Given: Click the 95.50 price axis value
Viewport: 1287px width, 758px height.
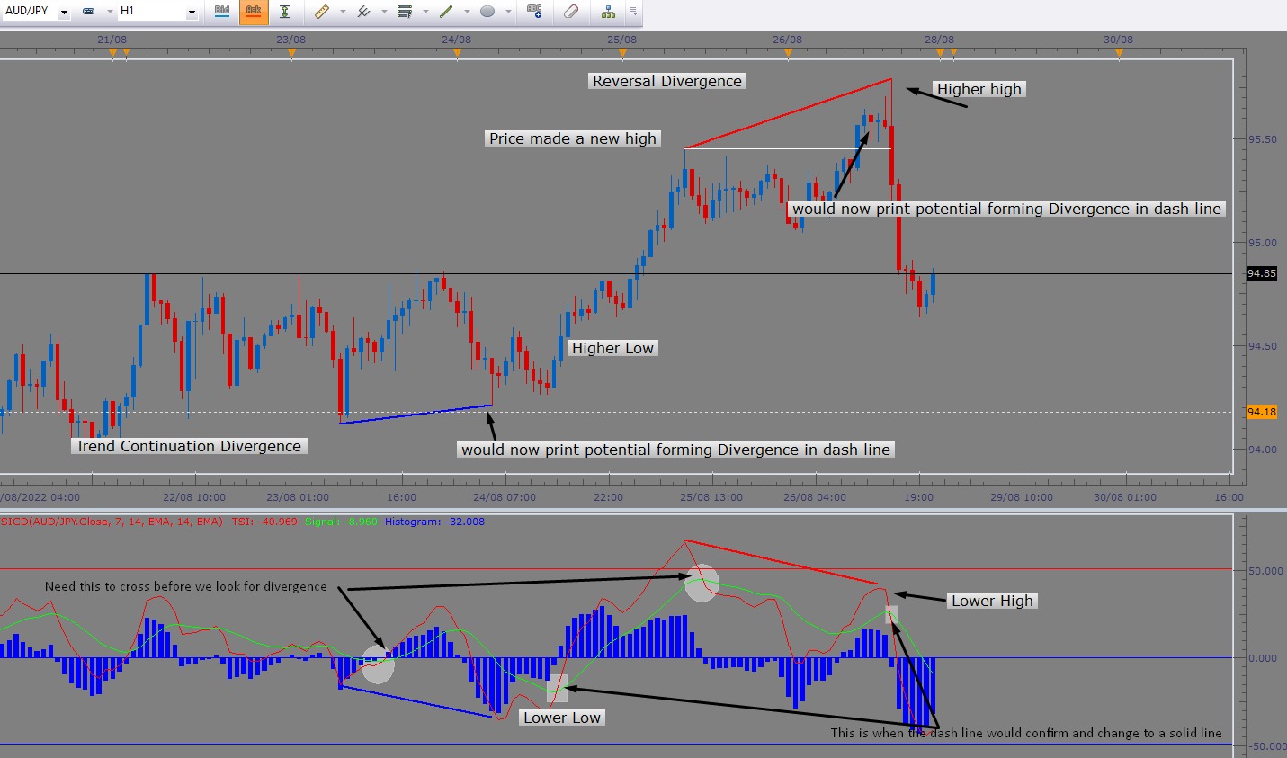Looking at the screenshot, I should pyautogui.click(x=1262, y=139).
